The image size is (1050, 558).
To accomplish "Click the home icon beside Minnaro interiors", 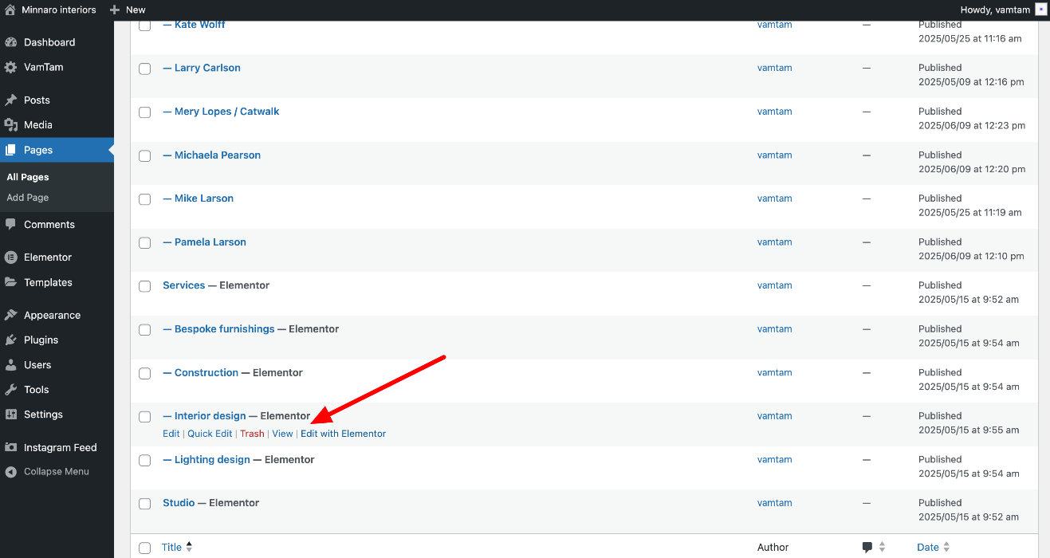I will pyautogui.click(x=10, y=10).
